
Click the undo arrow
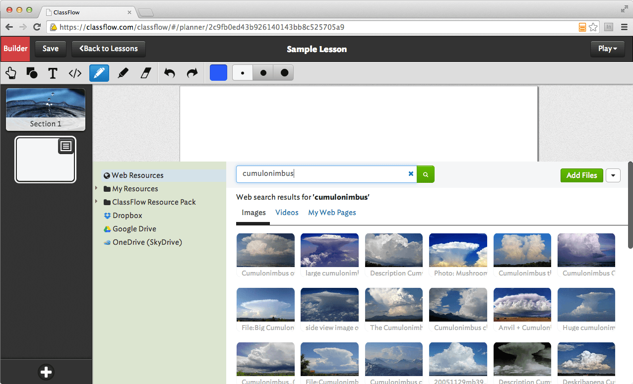point(170,73)
